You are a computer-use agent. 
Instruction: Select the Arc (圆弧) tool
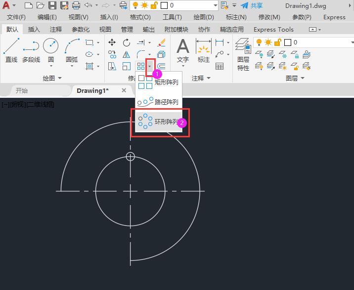(x=72, y=49)
